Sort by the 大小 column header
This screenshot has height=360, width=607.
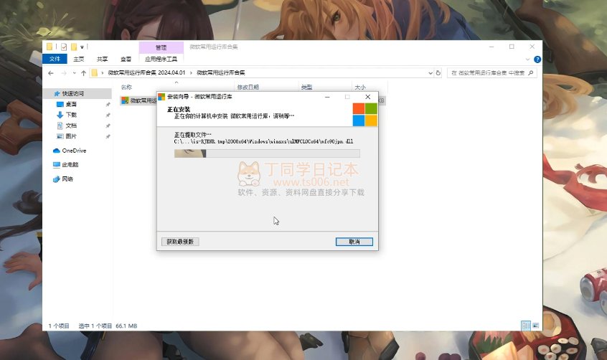click(x=360, y=87)
